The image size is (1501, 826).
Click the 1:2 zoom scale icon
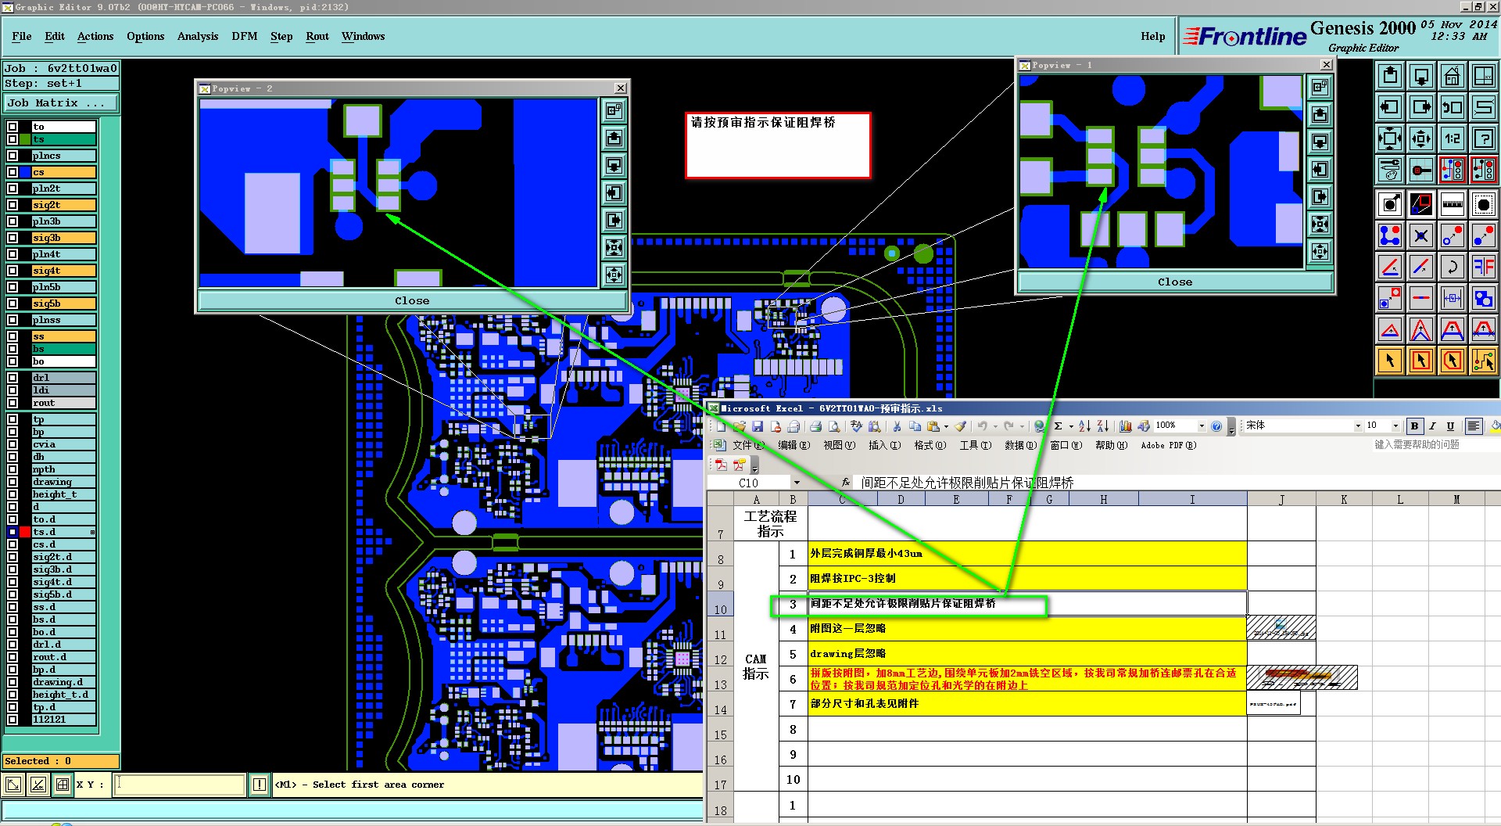coord(1453,138)
